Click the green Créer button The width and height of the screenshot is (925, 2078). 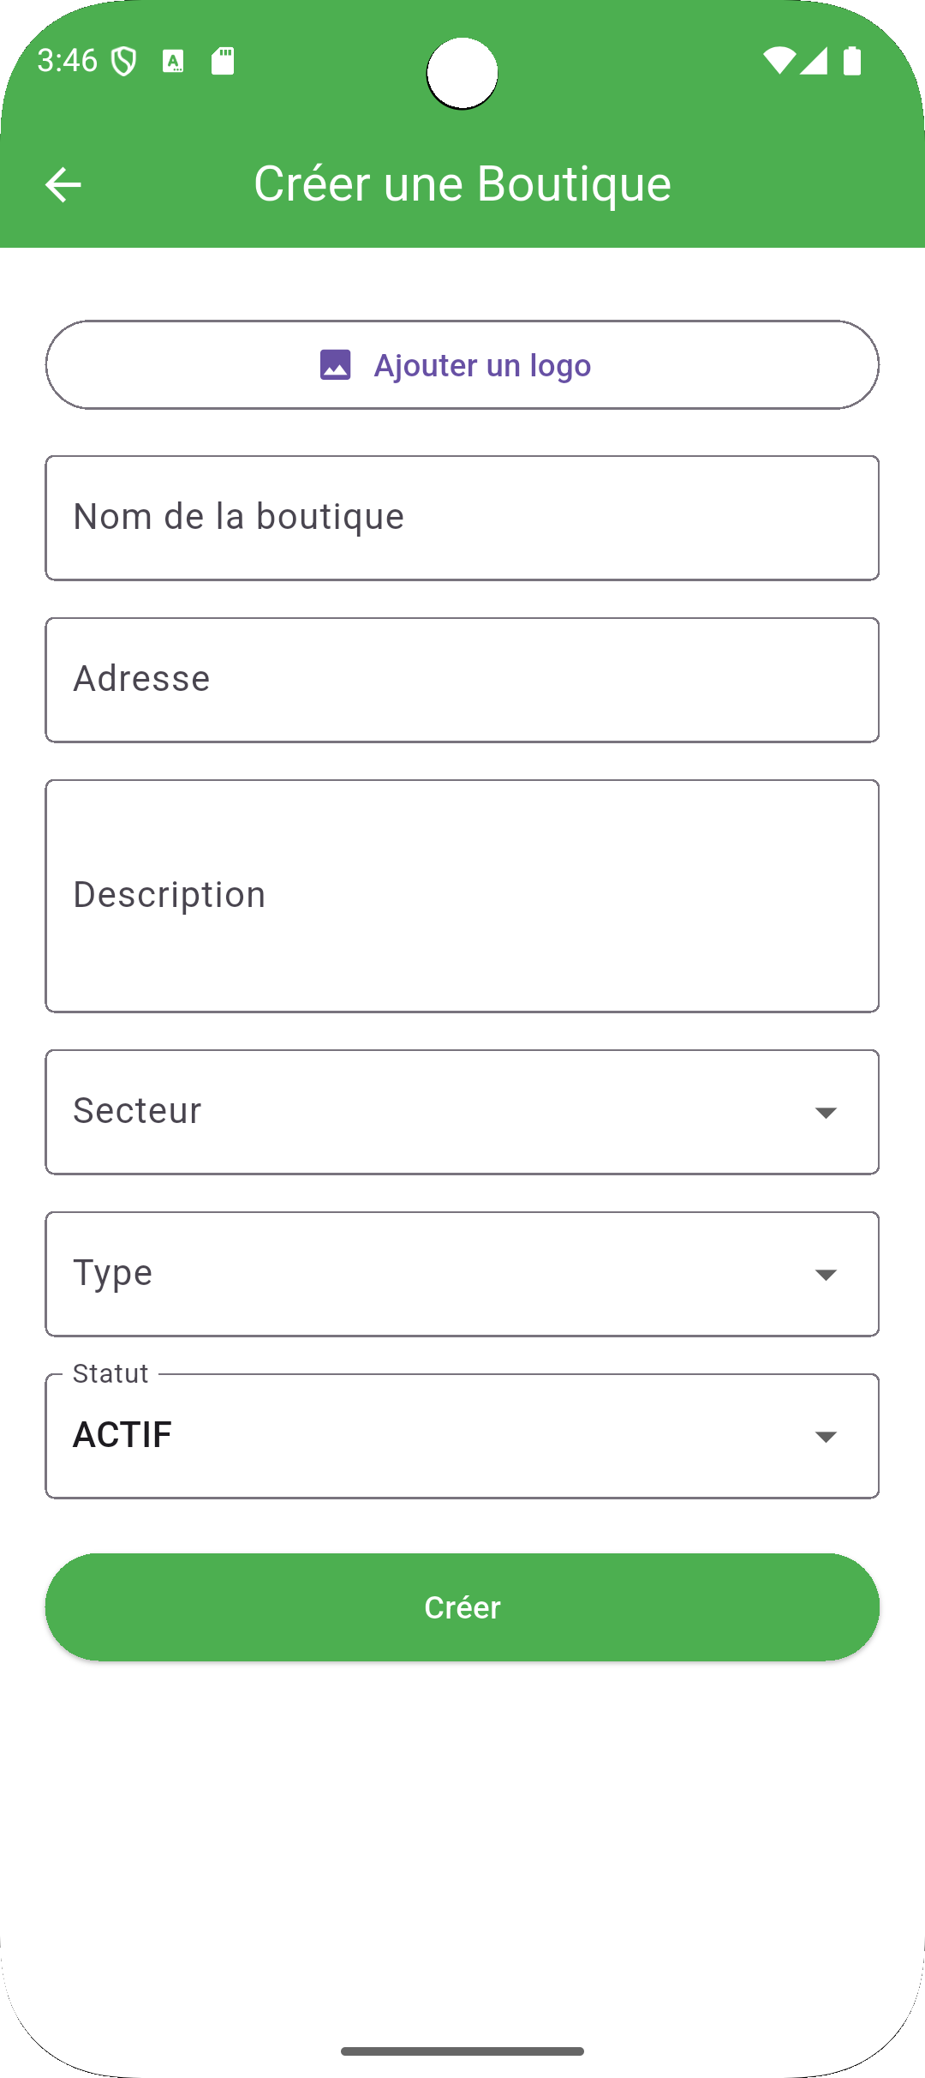[462, 1607]
